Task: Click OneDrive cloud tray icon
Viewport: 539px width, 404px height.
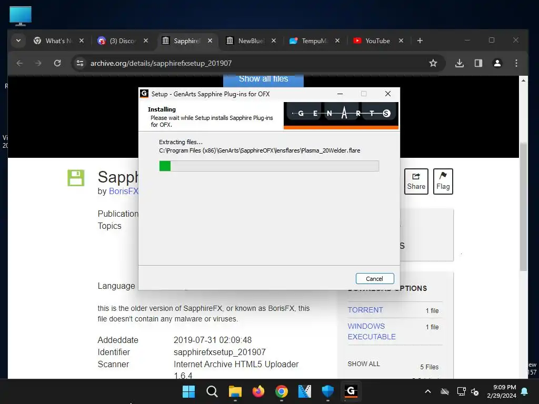Action: tap(445, 391)
